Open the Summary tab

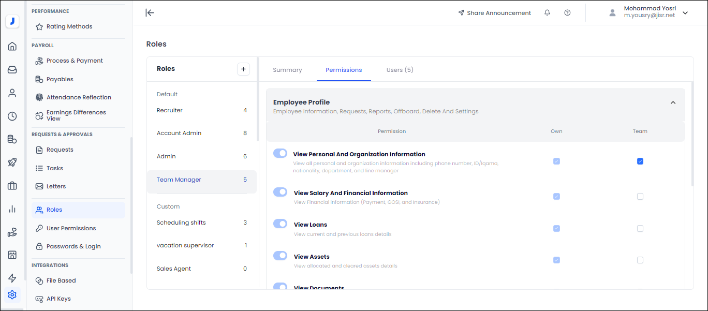pyautogui.click(x=287, y=69)
